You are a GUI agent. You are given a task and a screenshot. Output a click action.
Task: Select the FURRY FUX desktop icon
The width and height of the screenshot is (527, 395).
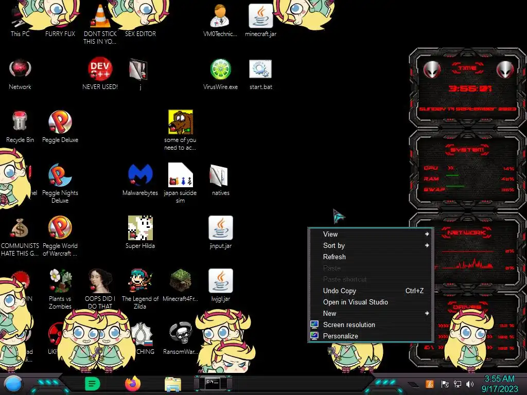60,20
